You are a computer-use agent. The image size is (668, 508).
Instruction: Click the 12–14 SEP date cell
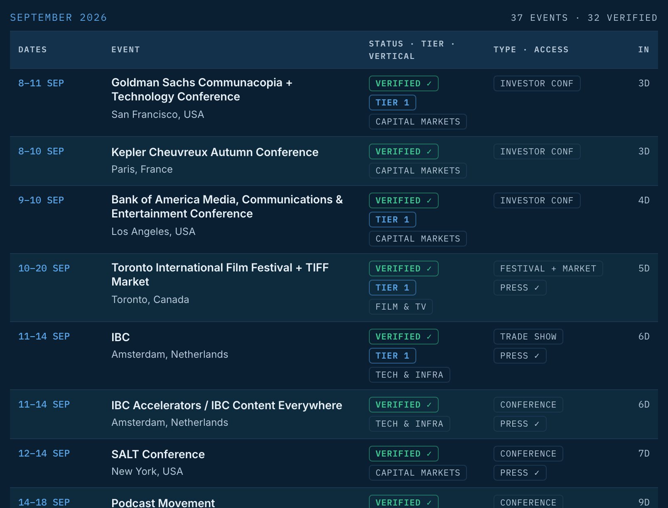[x=44, y=454]
